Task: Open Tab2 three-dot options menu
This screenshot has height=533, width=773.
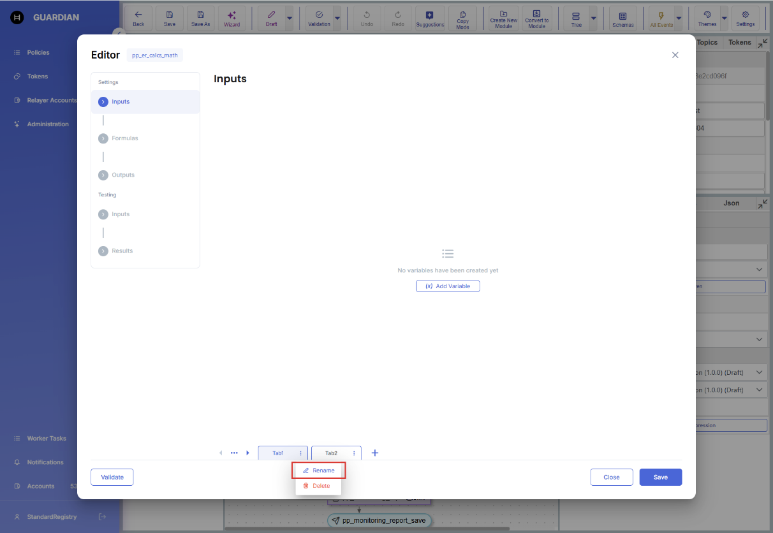Action: pos(354,453)
